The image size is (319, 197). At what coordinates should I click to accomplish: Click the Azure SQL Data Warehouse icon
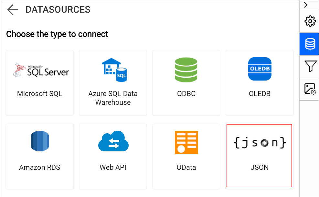pos(113,70)
